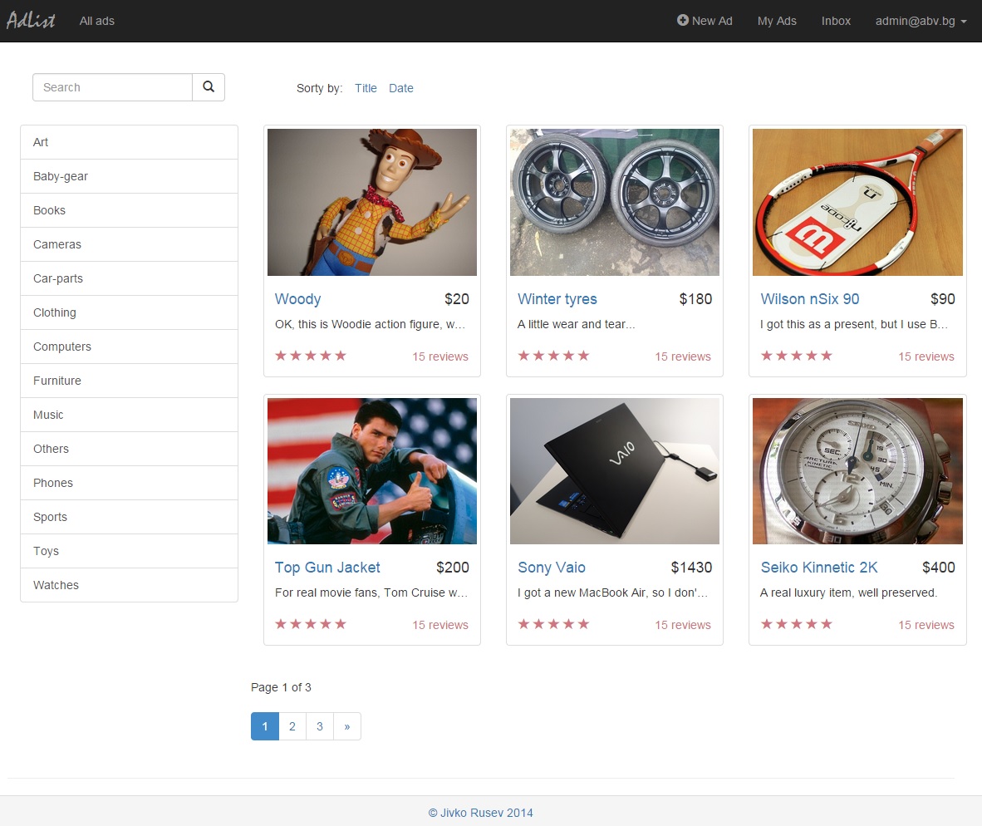Click the Jivko Rusev 2014 footer link
Screen dimensions: 982x826
point(480,813)
